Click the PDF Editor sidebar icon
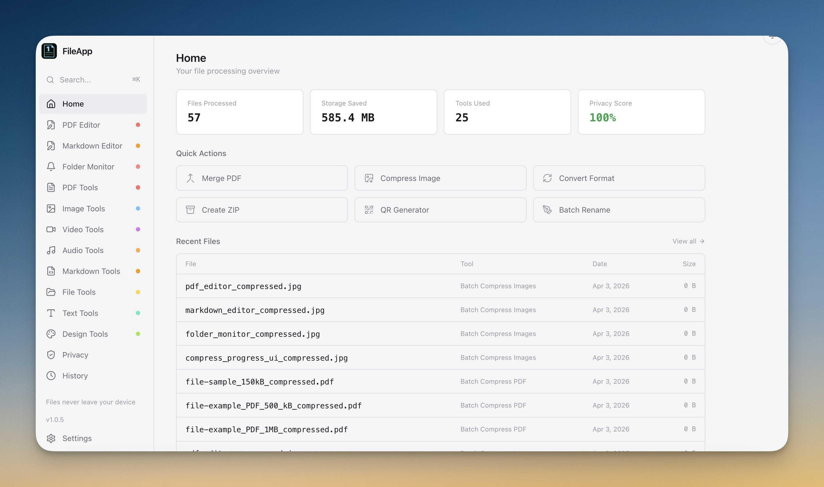Screen dimensions: 824x487 [51, 125]
